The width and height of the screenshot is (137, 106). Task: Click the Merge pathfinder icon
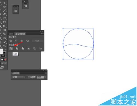tap(23, 48)
